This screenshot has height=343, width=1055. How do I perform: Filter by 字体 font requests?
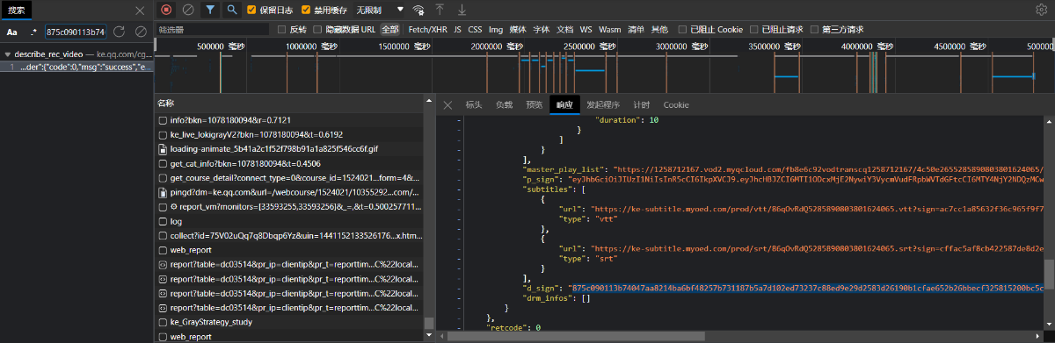(542, 29)
